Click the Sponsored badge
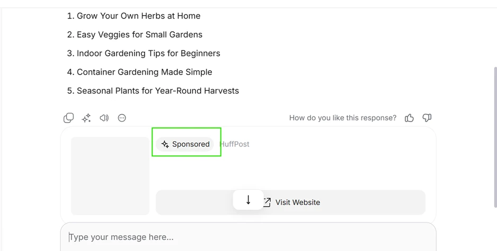The height and width of the screenshot is (251, 497). pyautogui.click(x=185, y=144)
